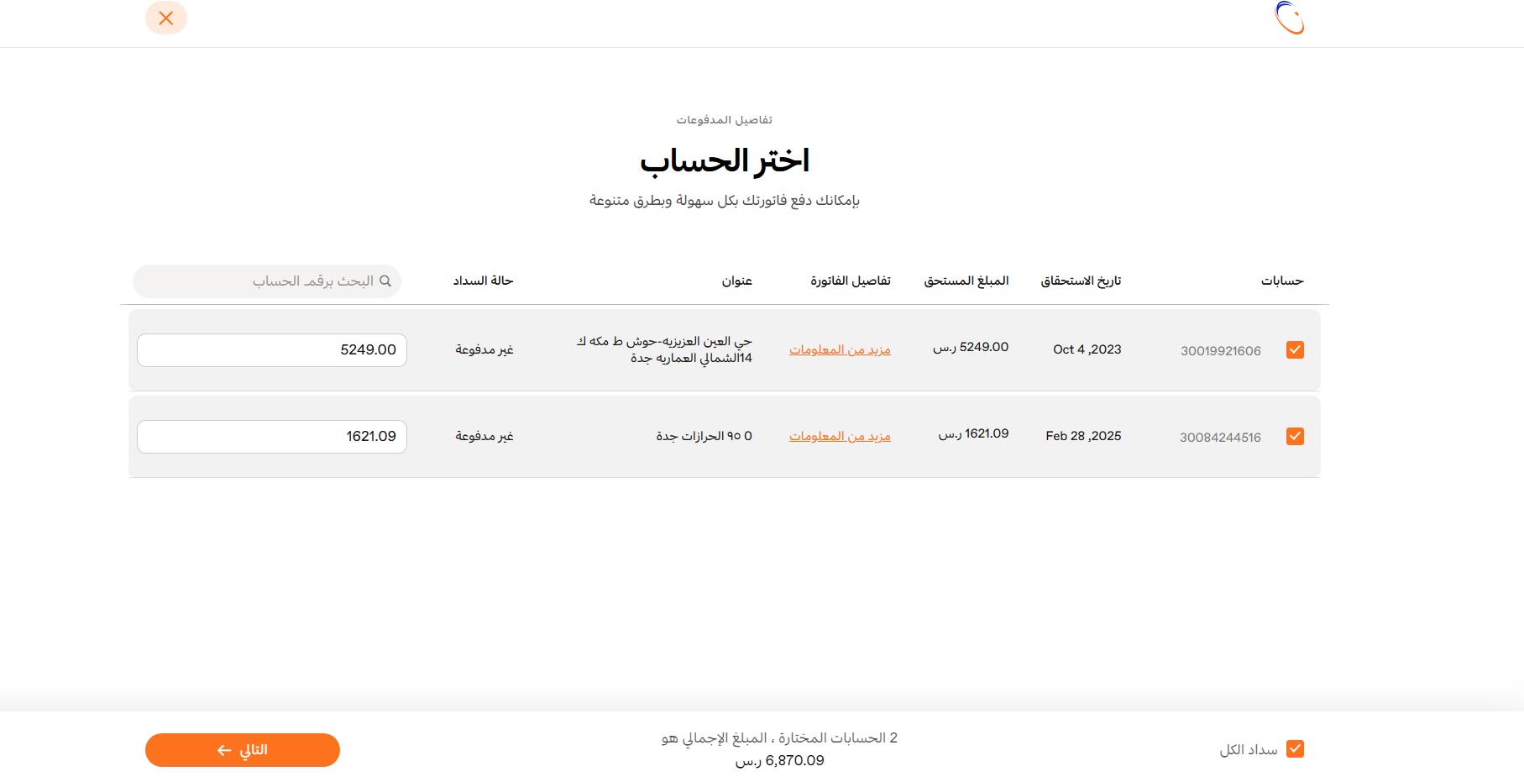This screenshot has width=1524, height=782.
Task: Click the حالة السداد column header
Action: pyautogui.click(x=483, y=281)
